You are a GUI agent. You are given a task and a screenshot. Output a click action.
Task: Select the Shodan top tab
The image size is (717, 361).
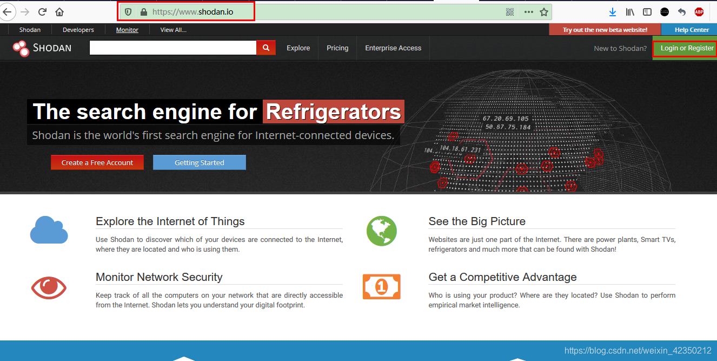[x=30, y=30]
